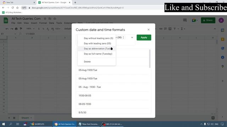Close the Custom date and time formats dialog
This screenshot has width=227, height=127.
148,30
